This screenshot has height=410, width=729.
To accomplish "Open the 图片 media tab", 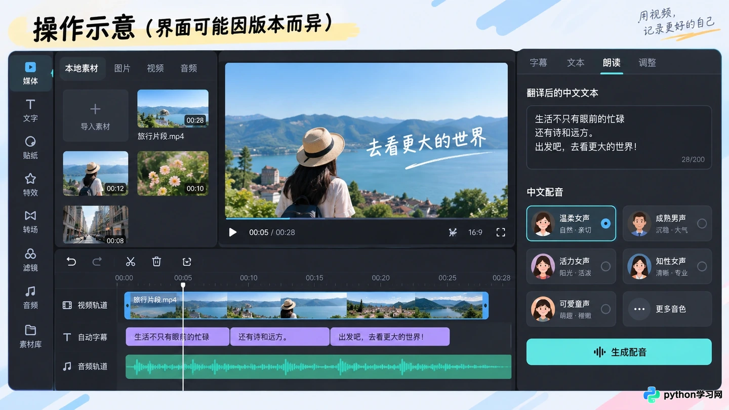I will click(x=122, y=68).
